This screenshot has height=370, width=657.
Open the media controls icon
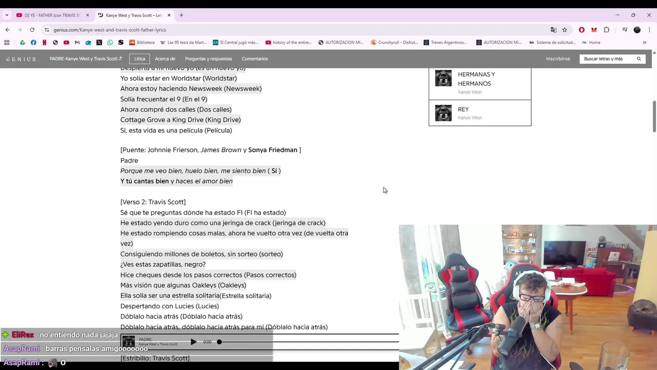coord(625,30)
